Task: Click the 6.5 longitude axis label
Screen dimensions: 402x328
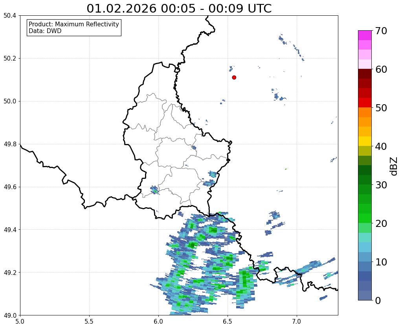Action: click(228, 322)
